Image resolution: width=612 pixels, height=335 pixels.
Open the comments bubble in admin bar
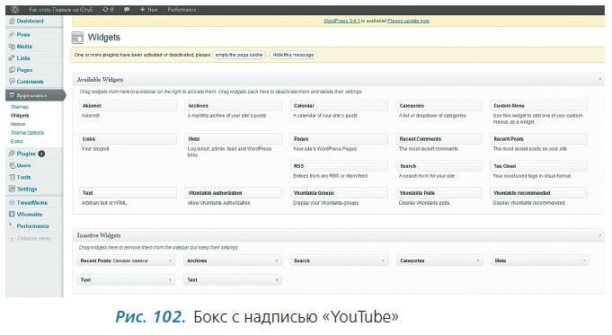[x=127, y=10]
